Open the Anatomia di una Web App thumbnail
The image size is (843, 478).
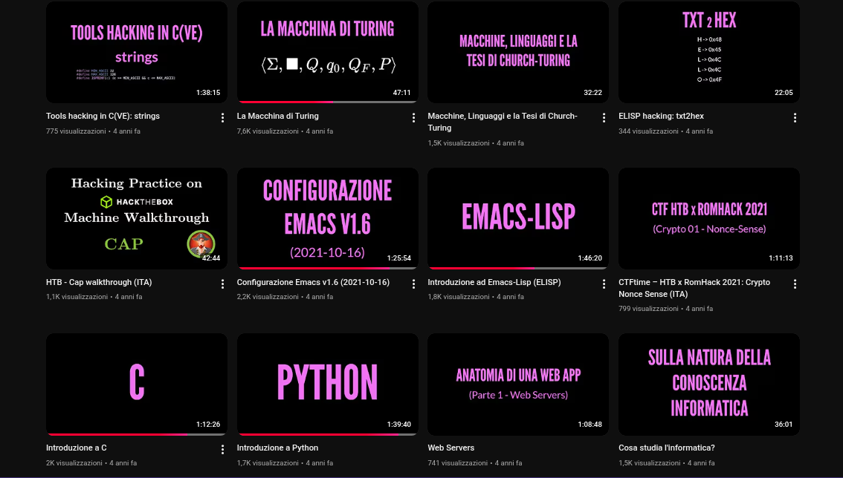[x=518, y=384]
